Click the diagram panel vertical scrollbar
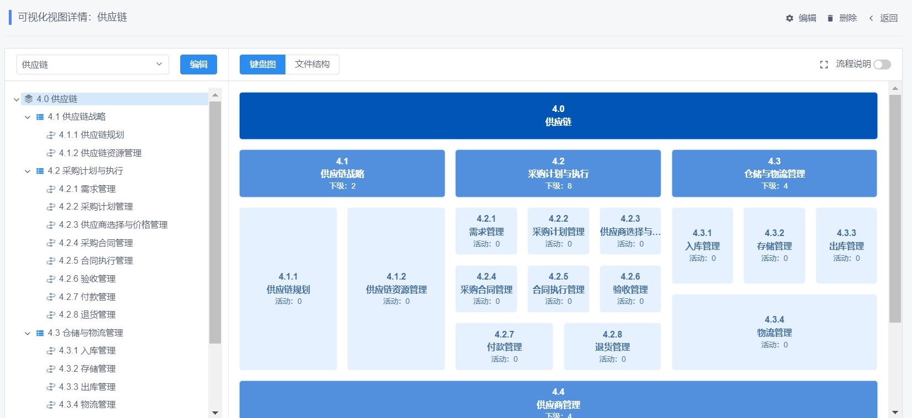Screen dimensions: 912x418 [895, 208]
